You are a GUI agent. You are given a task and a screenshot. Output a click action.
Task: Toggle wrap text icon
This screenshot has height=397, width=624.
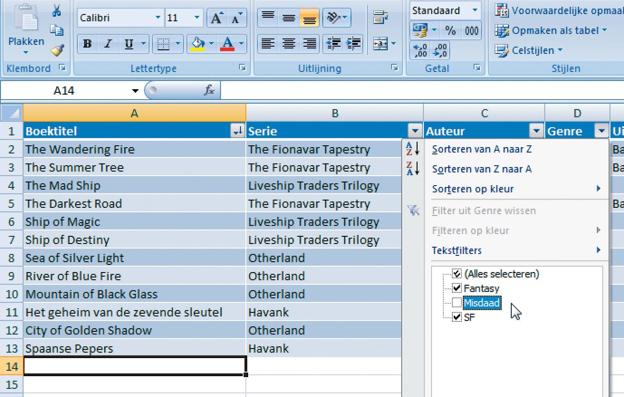(x=380, y=18)
